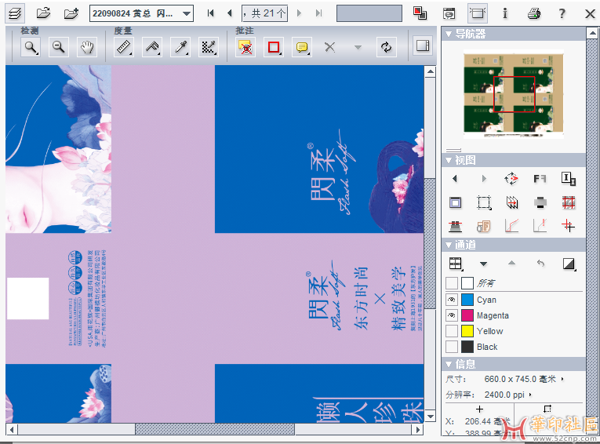Viewport: 600px width, 444px height.
Task: Select the yellow note comment tool
Action: pos(302,47)
